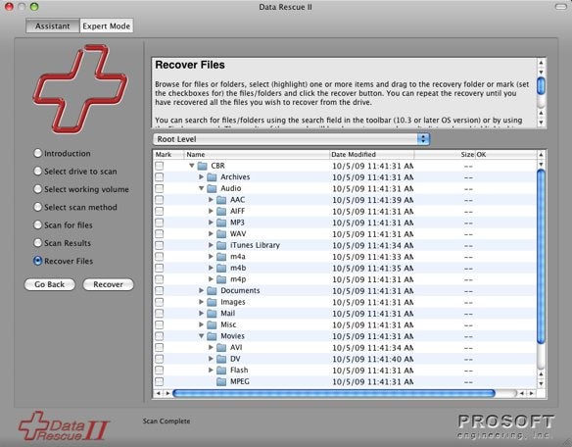Click the m4b folder icon

(x=221, y=268)
